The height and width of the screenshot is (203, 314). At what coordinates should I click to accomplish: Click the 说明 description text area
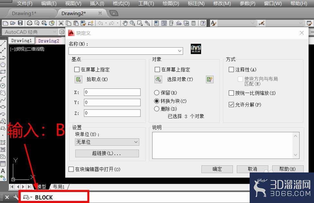(226, 145)
